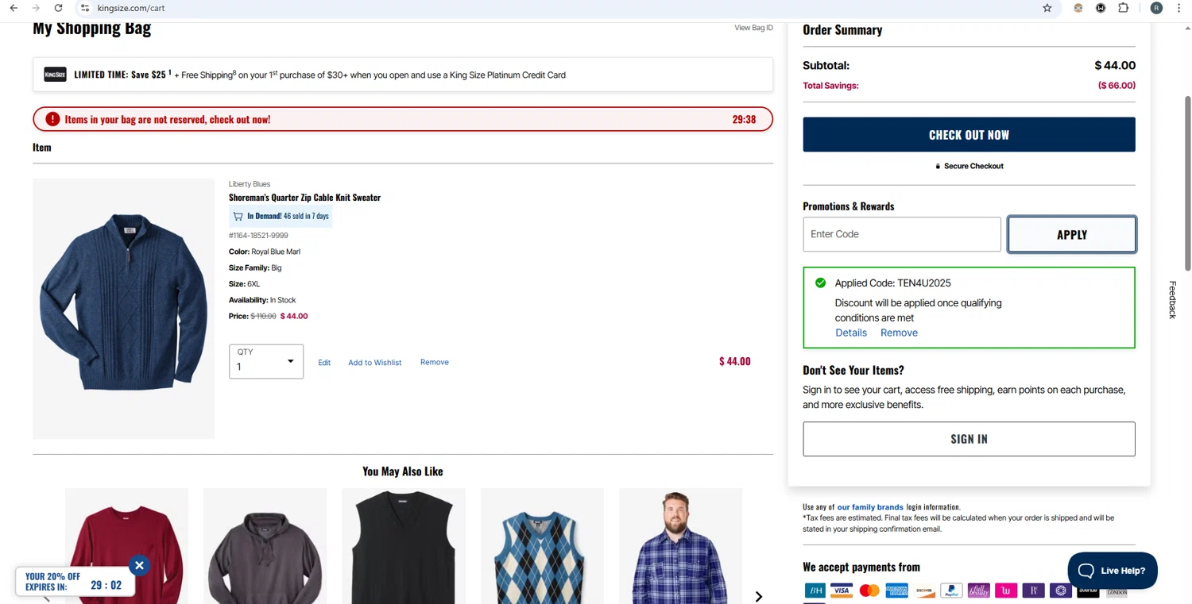
Task: Type in the Enter Code field
Action: point(901,235)
